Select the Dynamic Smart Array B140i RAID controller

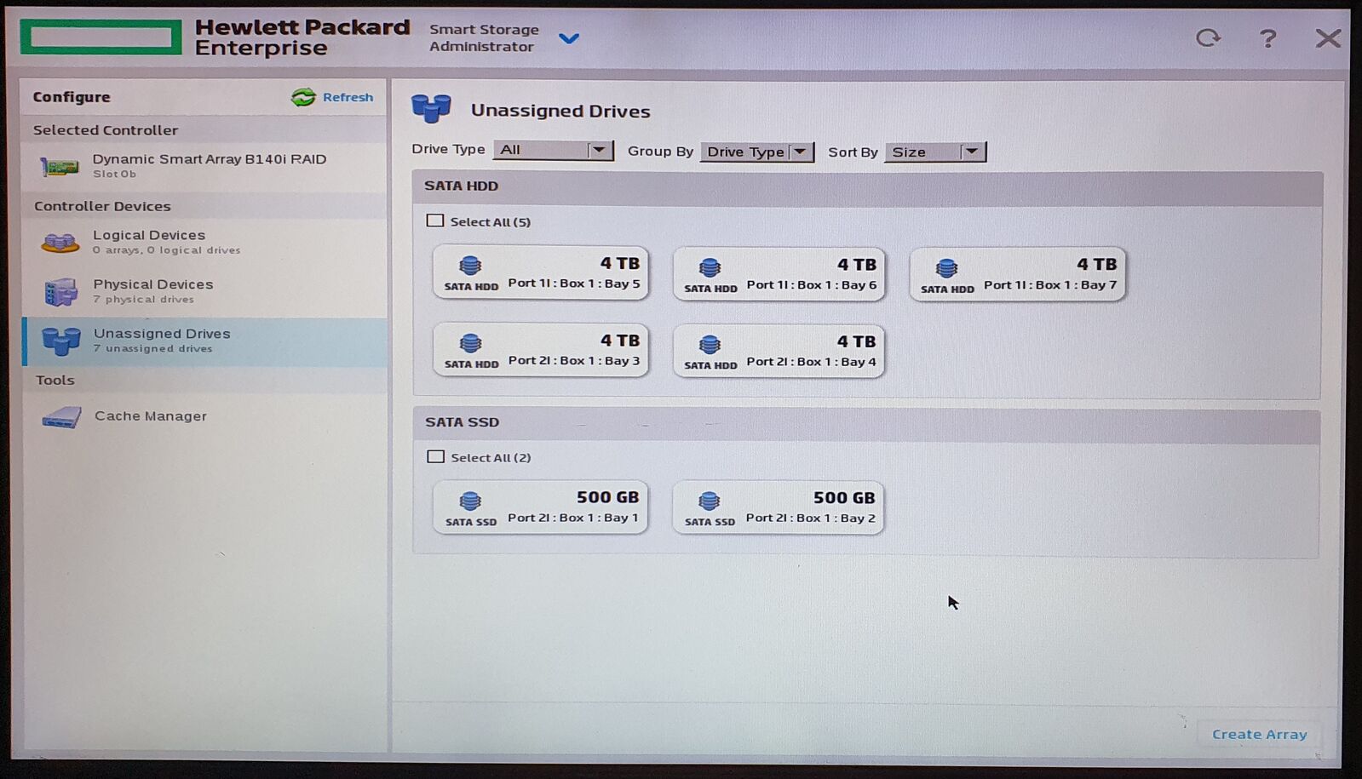coord(204,166)
